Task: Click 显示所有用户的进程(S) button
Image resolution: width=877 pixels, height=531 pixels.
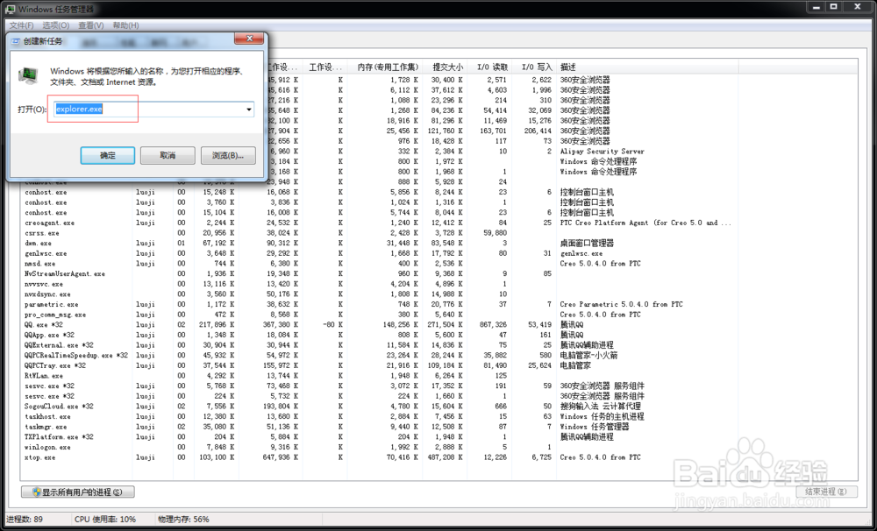Action: pos(78,492)
